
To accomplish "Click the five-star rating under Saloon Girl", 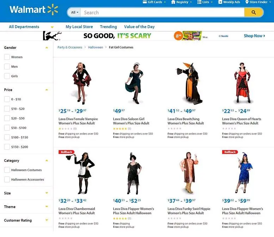I will pyautogui.click(x=120, y=129).
